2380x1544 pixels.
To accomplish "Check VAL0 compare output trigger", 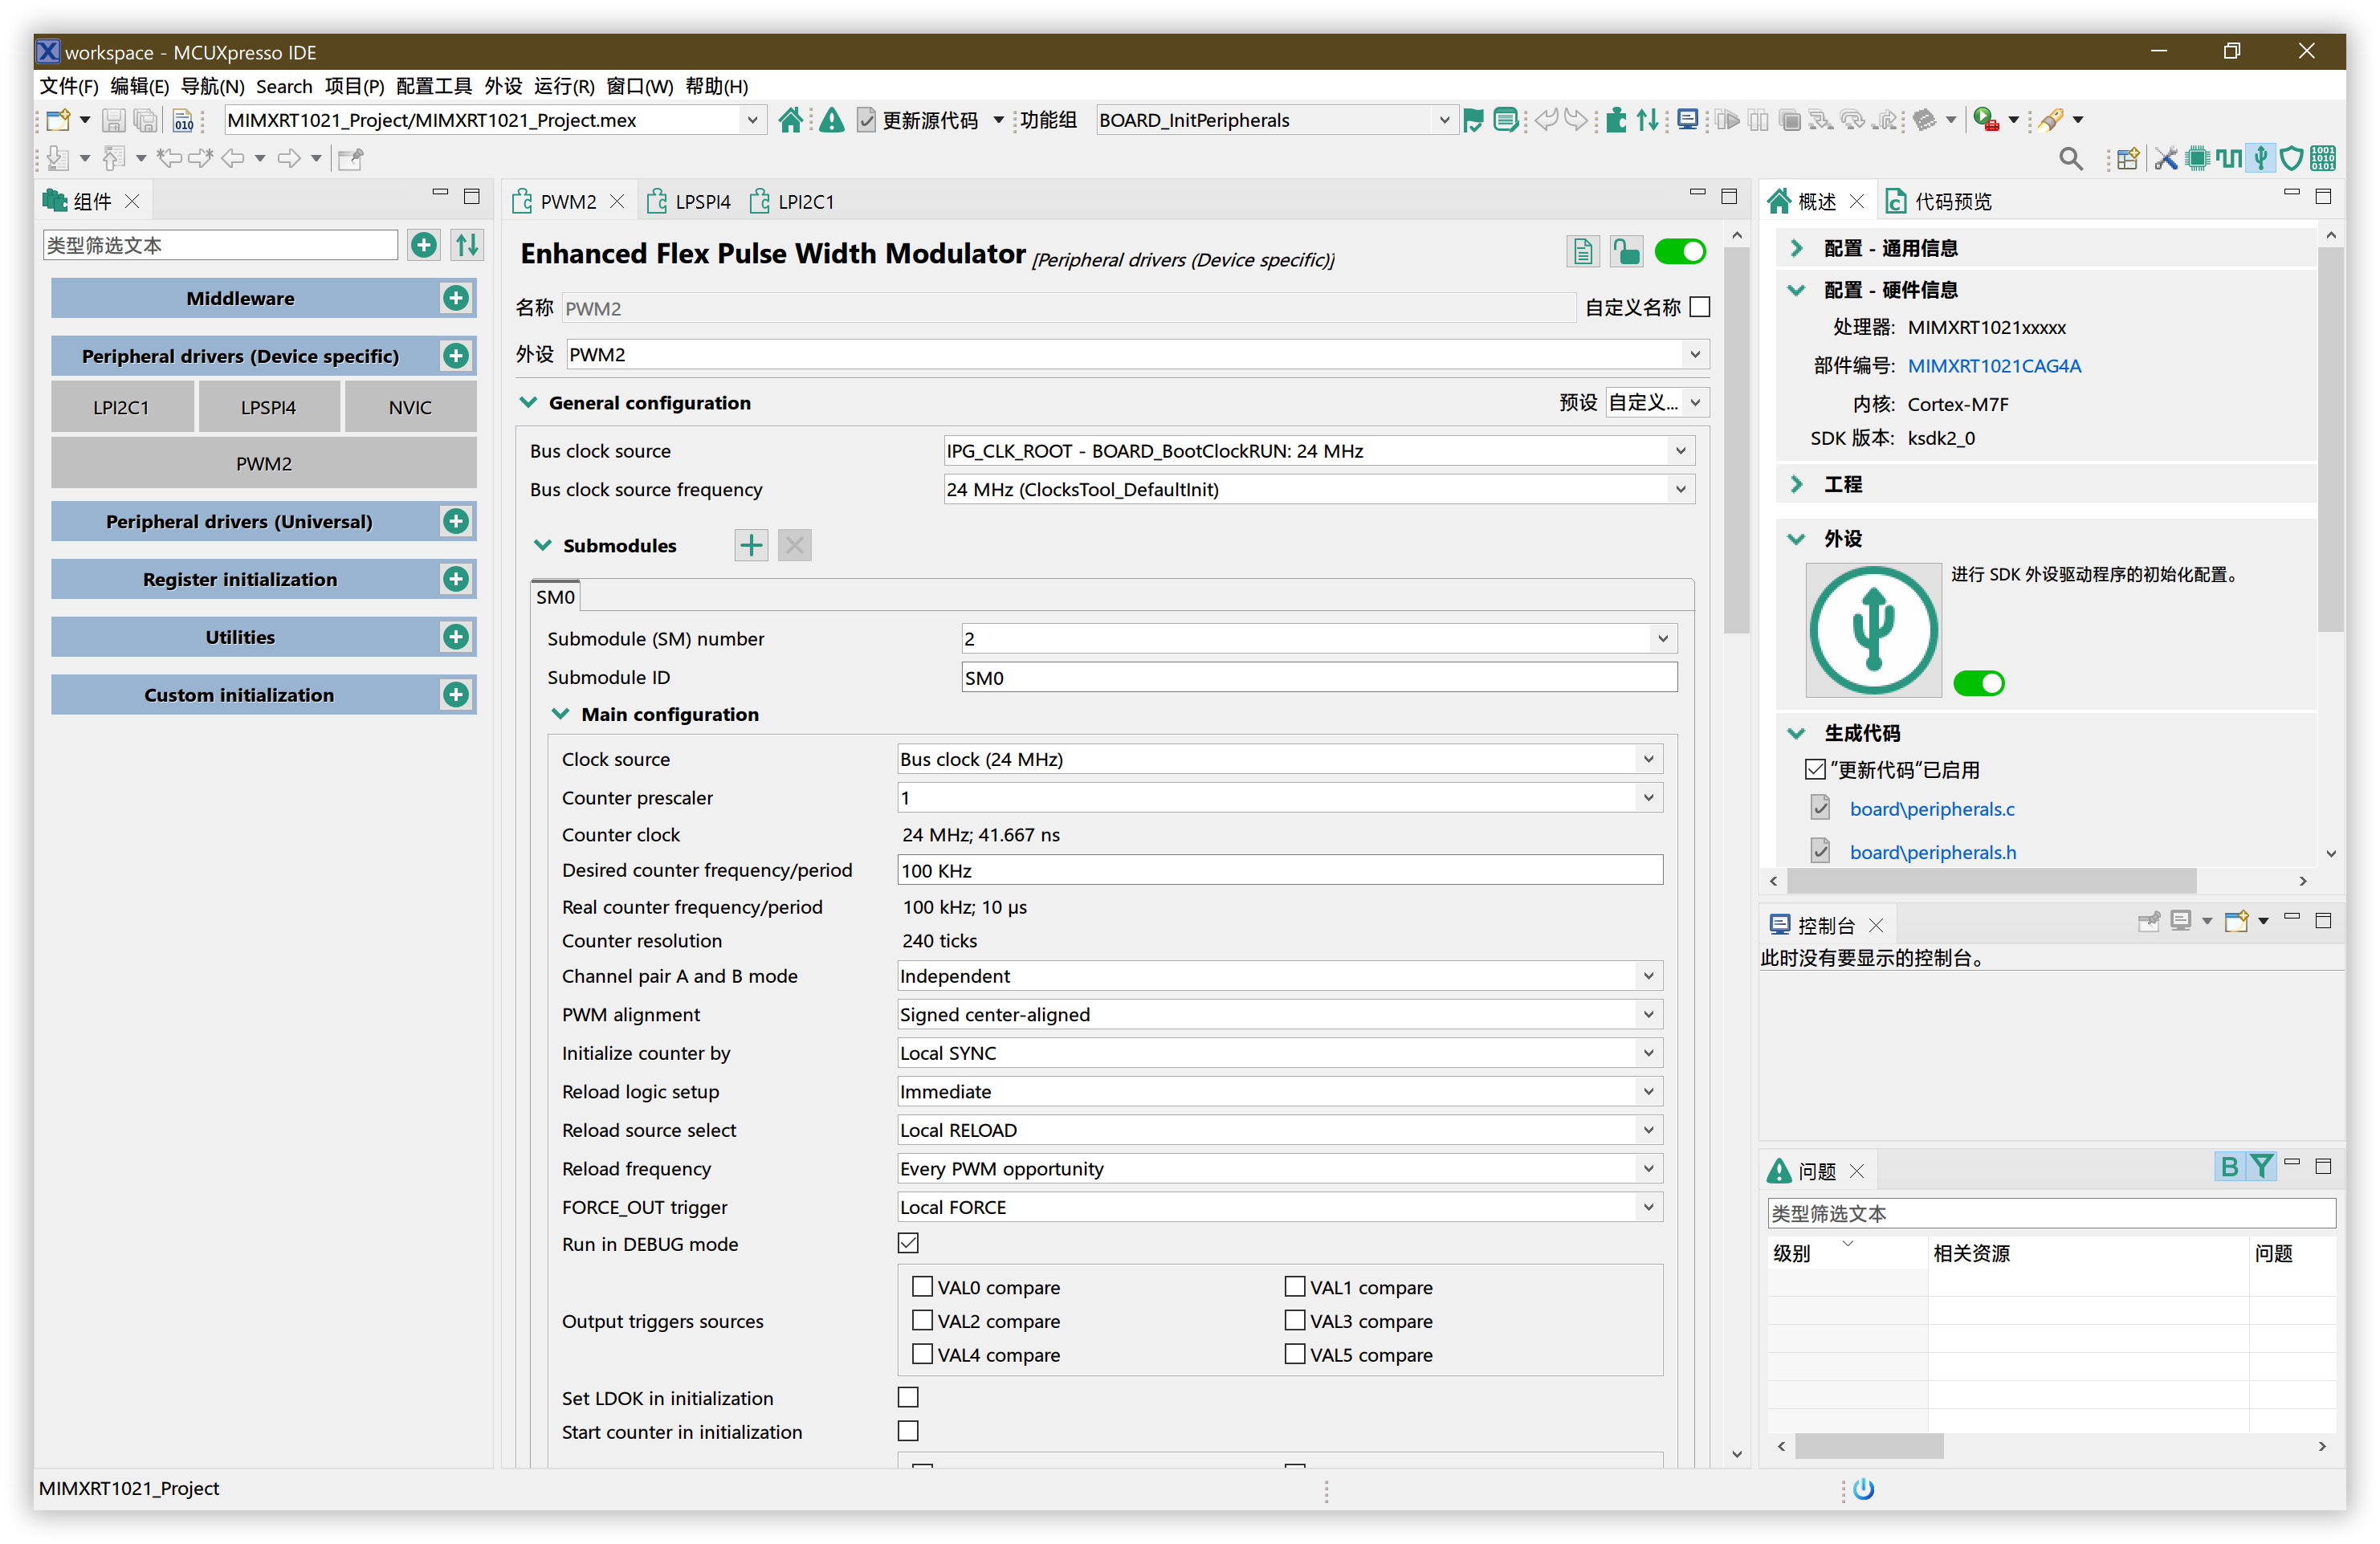I will point(922,1286).
